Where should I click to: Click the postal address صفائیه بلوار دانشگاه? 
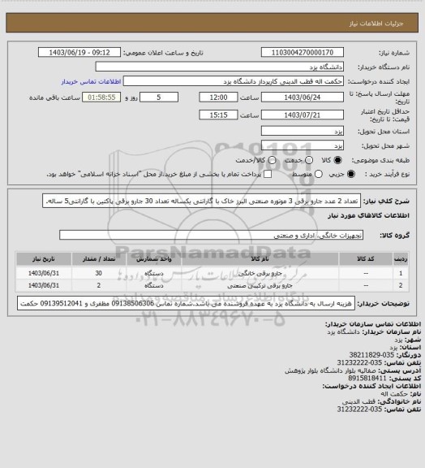(331, 370)
